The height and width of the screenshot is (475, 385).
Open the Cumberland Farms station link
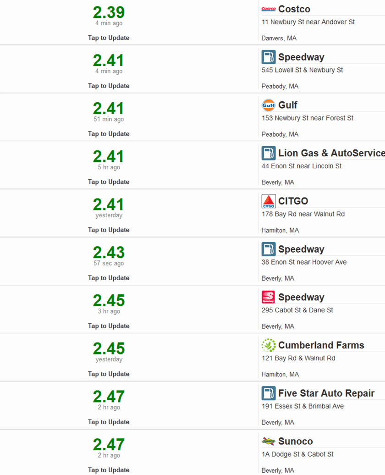click(321, 345)
